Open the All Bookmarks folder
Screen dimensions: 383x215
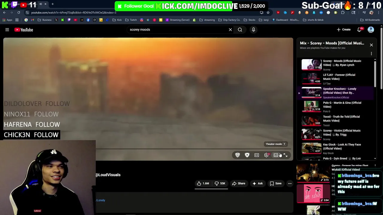click(370, 20)
